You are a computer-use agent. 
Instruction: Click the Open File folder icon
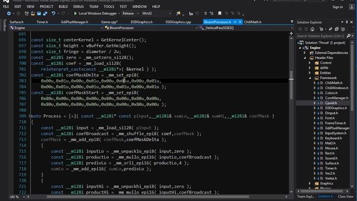click(x=33, y=13)
